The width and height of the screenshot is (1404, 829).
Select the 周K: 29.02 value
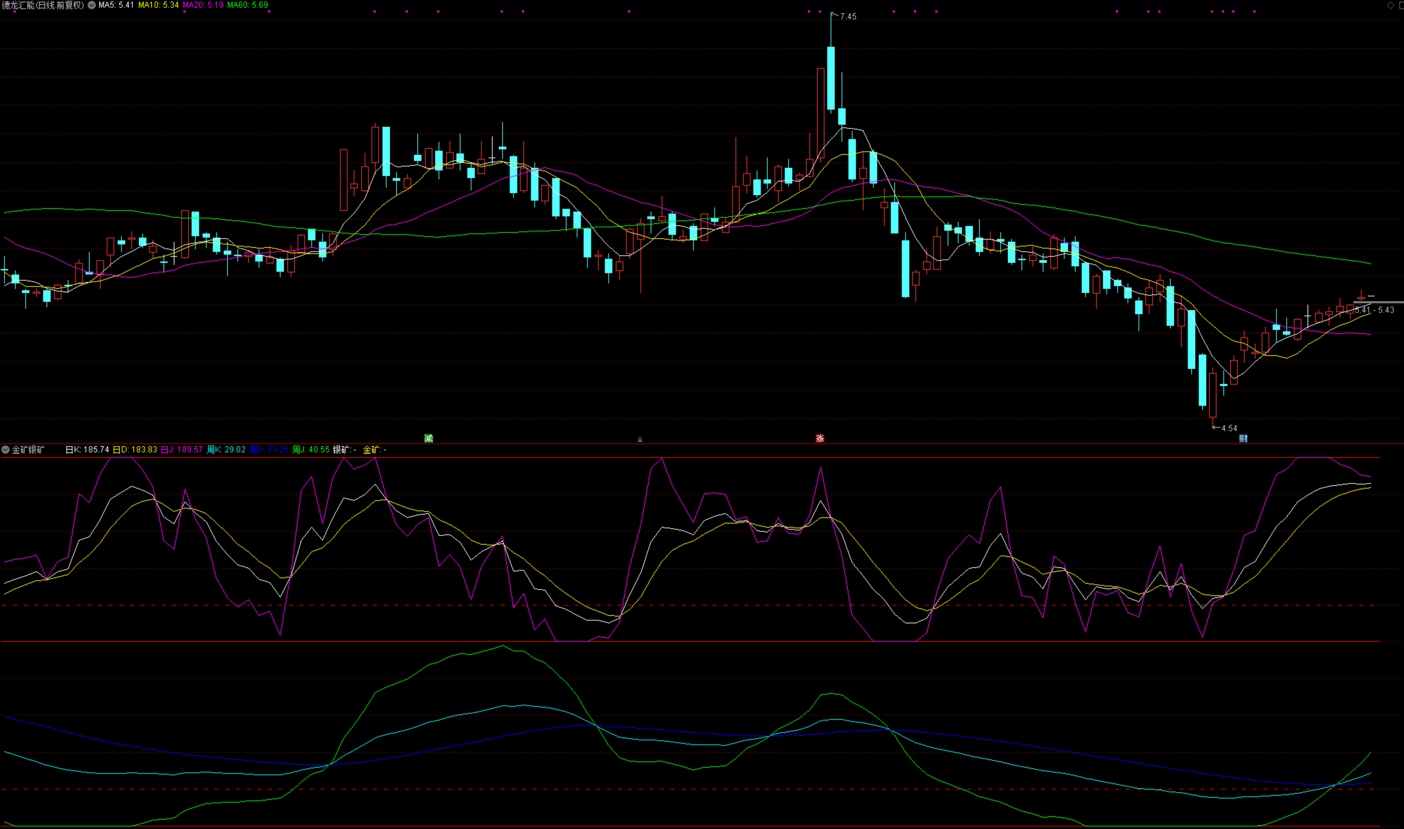(226, 450)
